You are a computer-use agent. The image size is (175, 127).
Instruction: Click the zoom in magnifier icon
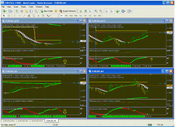tap(96, 11)
